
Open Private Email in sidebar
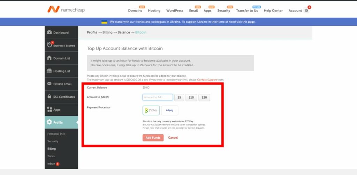coord(61,84)
